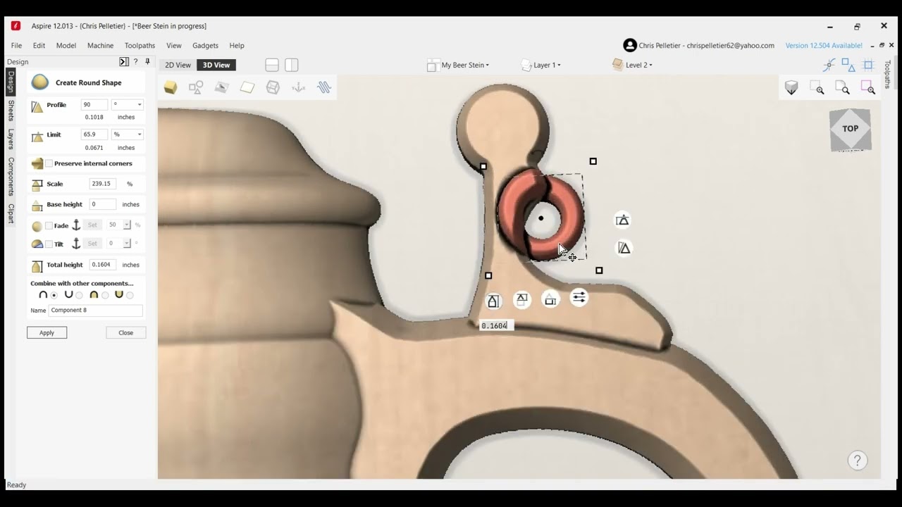The width and height of the screenshot is (902, 507).
Task: Switch to 2D View
Action: [x=178, y=65]
